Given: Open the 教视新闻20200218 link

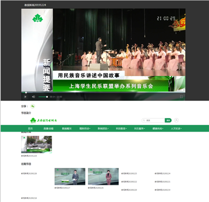Looking at the screenshot, I should pos(29,198).
